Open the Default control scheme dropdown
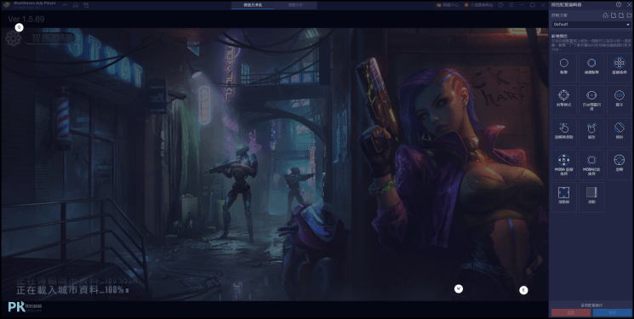Viewport: 634px width, 319px height. coord(591,25)
